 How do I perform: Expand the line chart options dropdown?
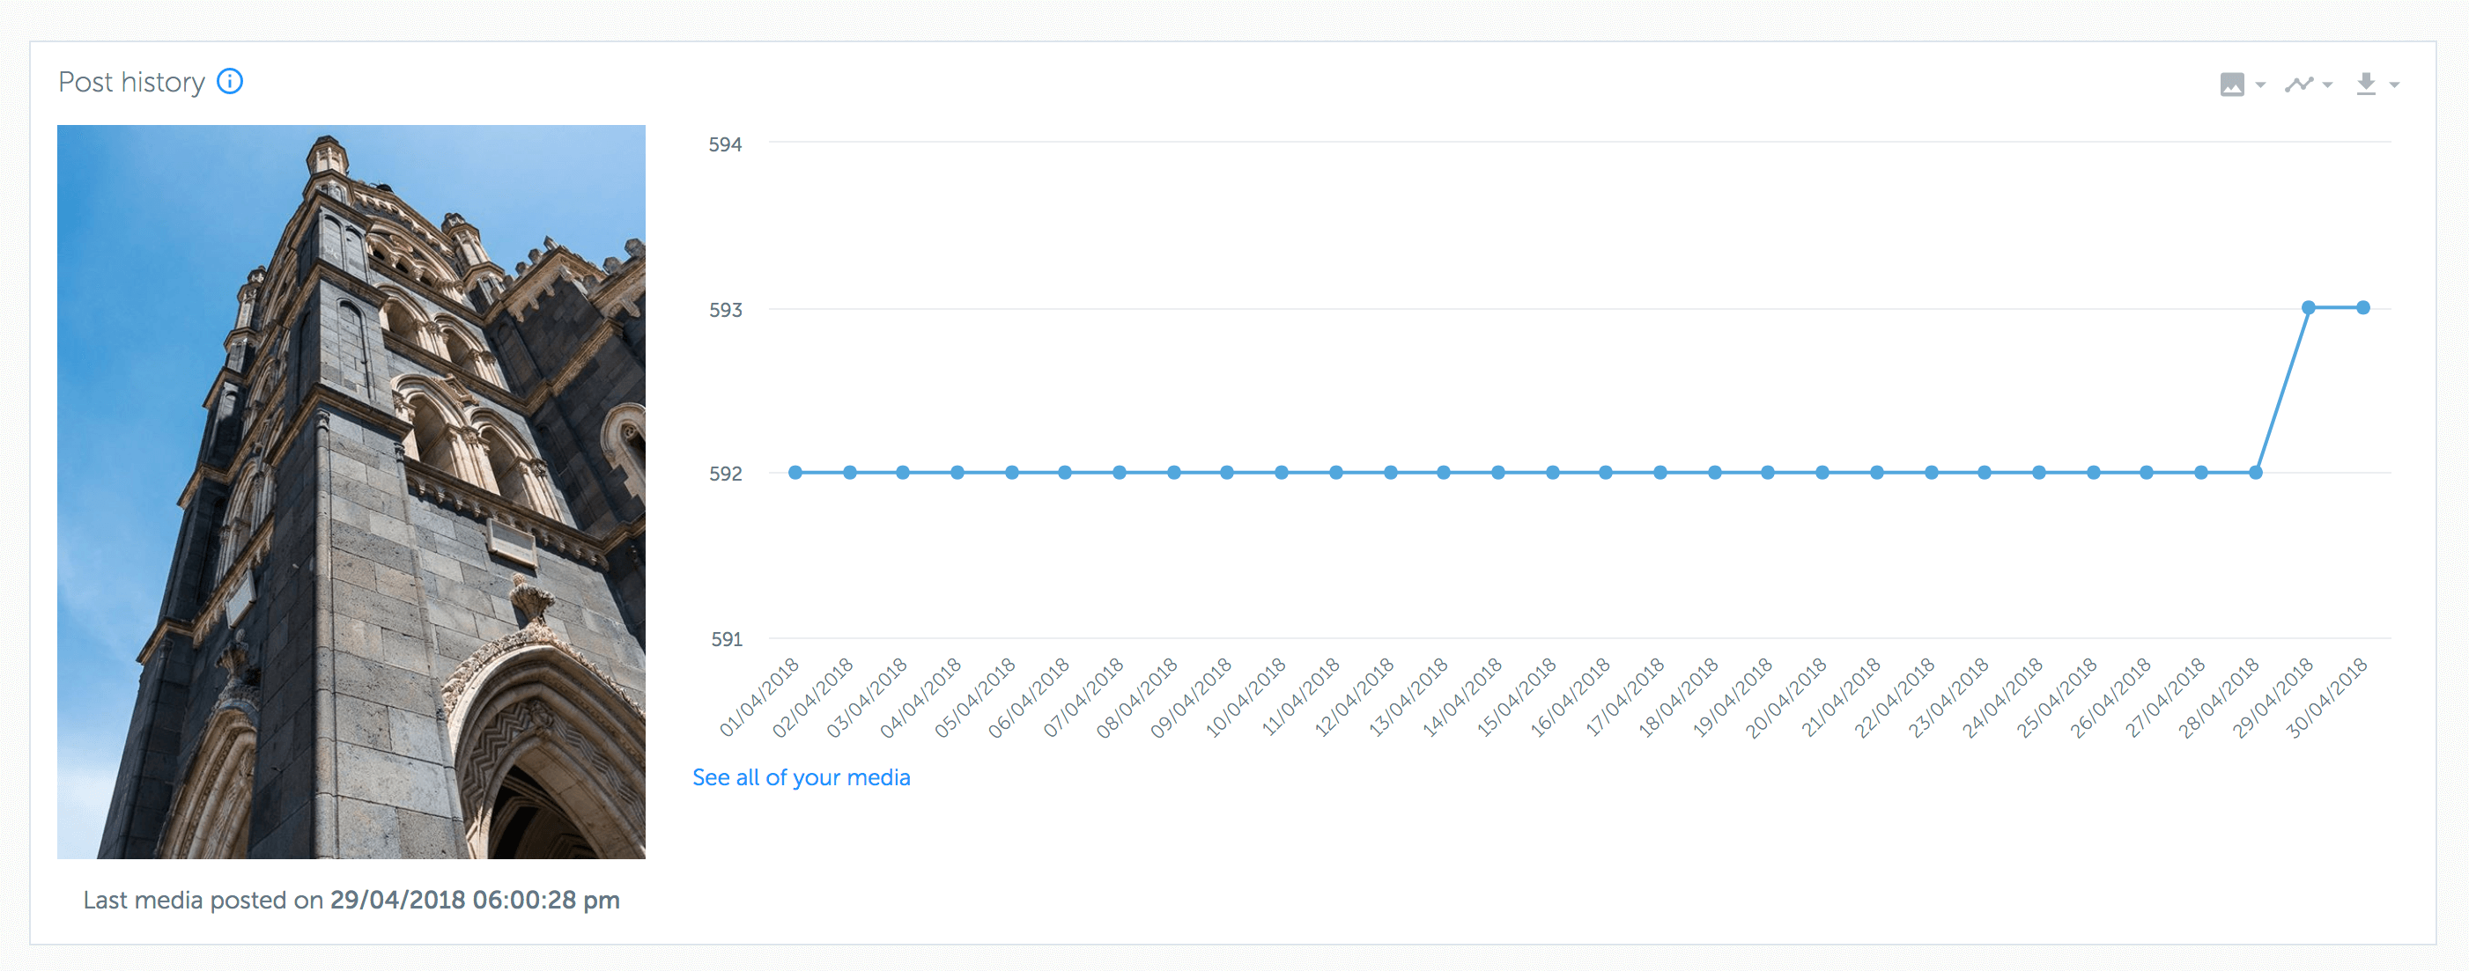(x=2326, y=86)
